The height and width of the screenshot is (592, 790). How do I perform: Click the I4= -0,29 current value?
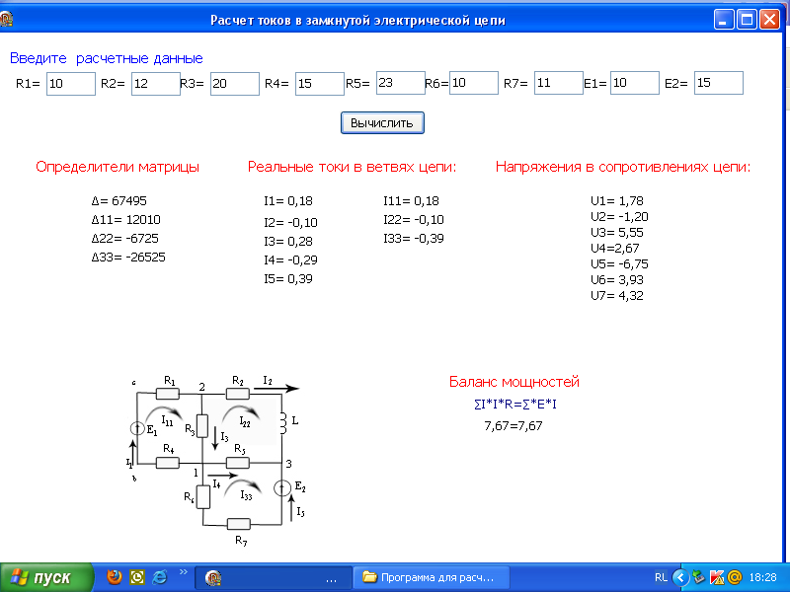(x=290, y=259)
